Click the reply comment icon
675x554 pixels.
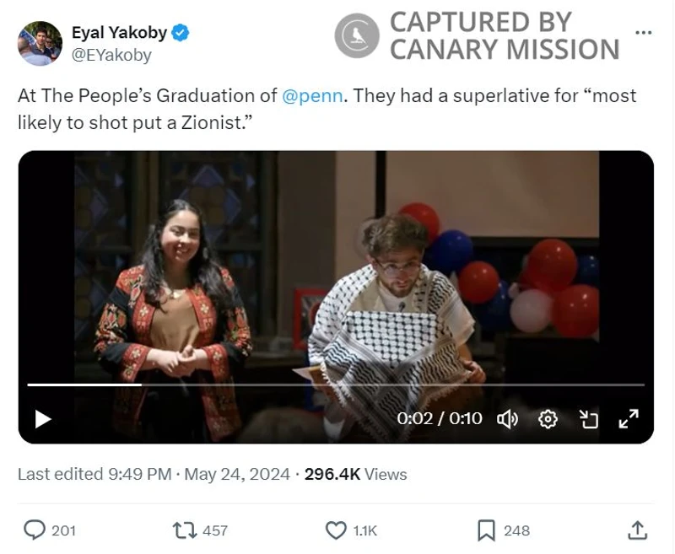34,530
